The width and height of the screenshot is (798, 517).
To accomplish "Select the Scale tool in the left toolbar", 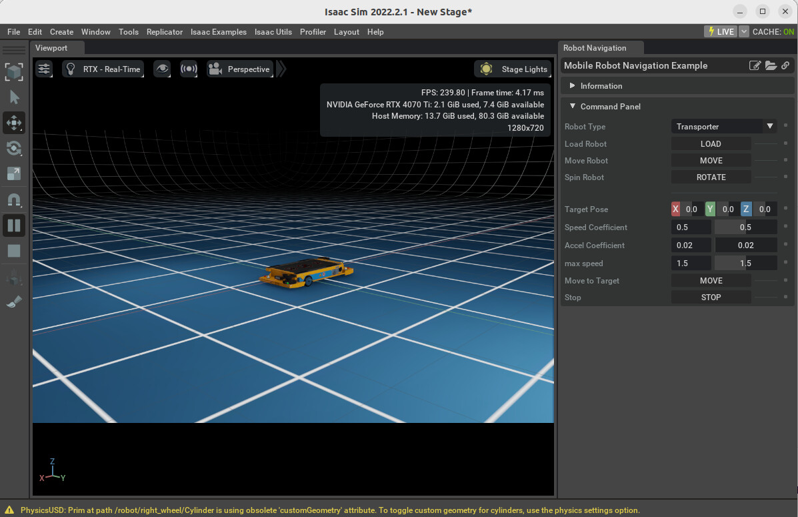I will (14, 174).
